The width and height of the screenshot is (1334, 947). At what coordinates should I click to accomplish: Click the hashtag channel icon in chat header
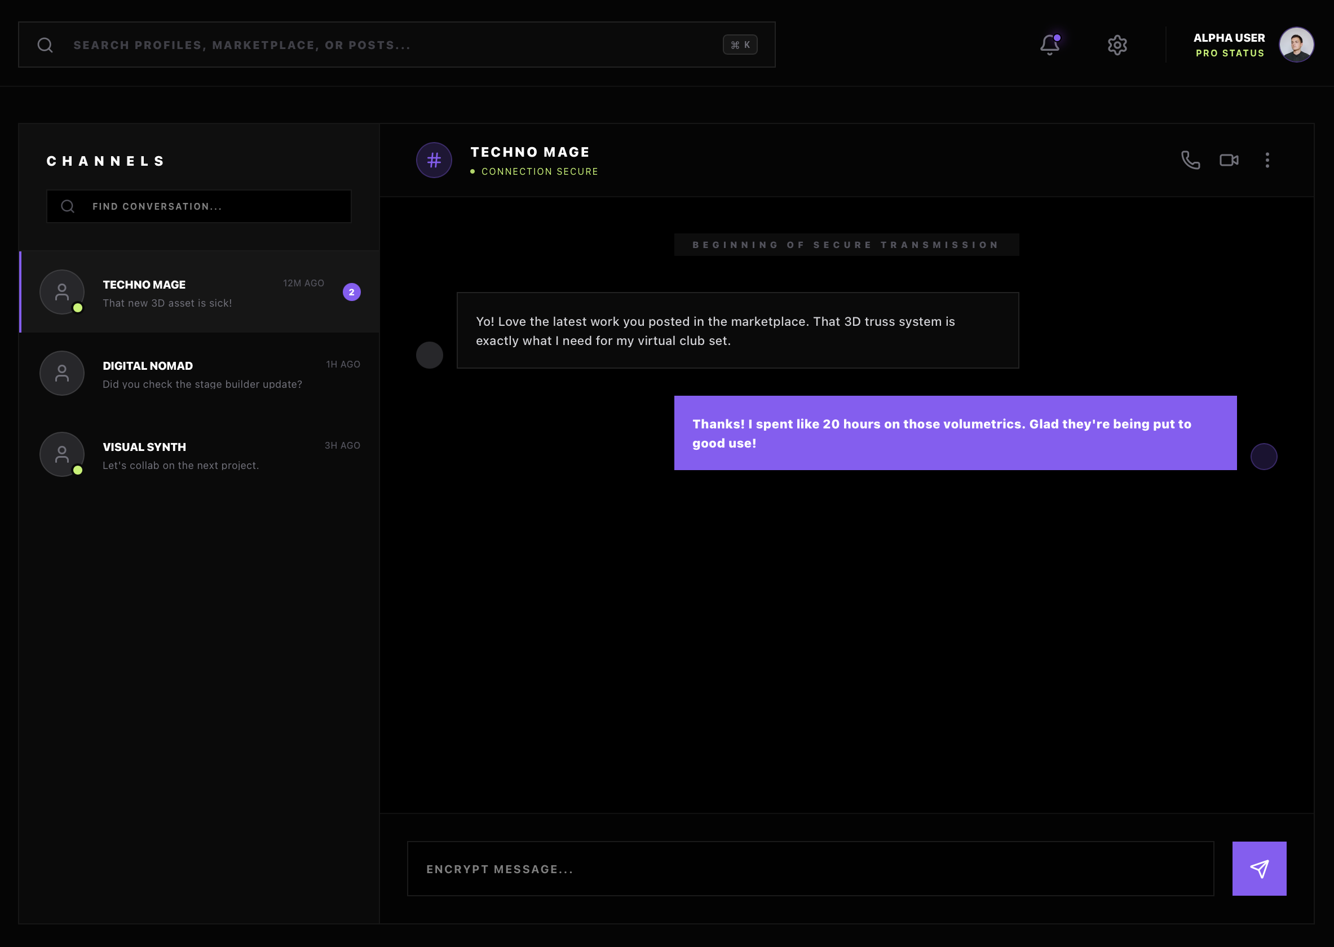(x=434, y=160)
